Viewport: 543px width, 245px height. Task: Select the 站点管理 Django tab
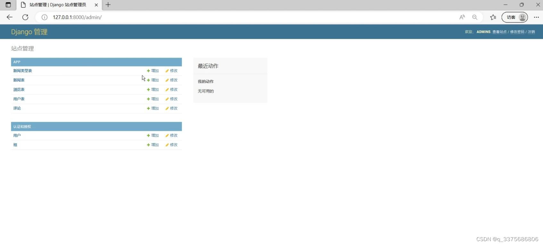pos(59,5)
